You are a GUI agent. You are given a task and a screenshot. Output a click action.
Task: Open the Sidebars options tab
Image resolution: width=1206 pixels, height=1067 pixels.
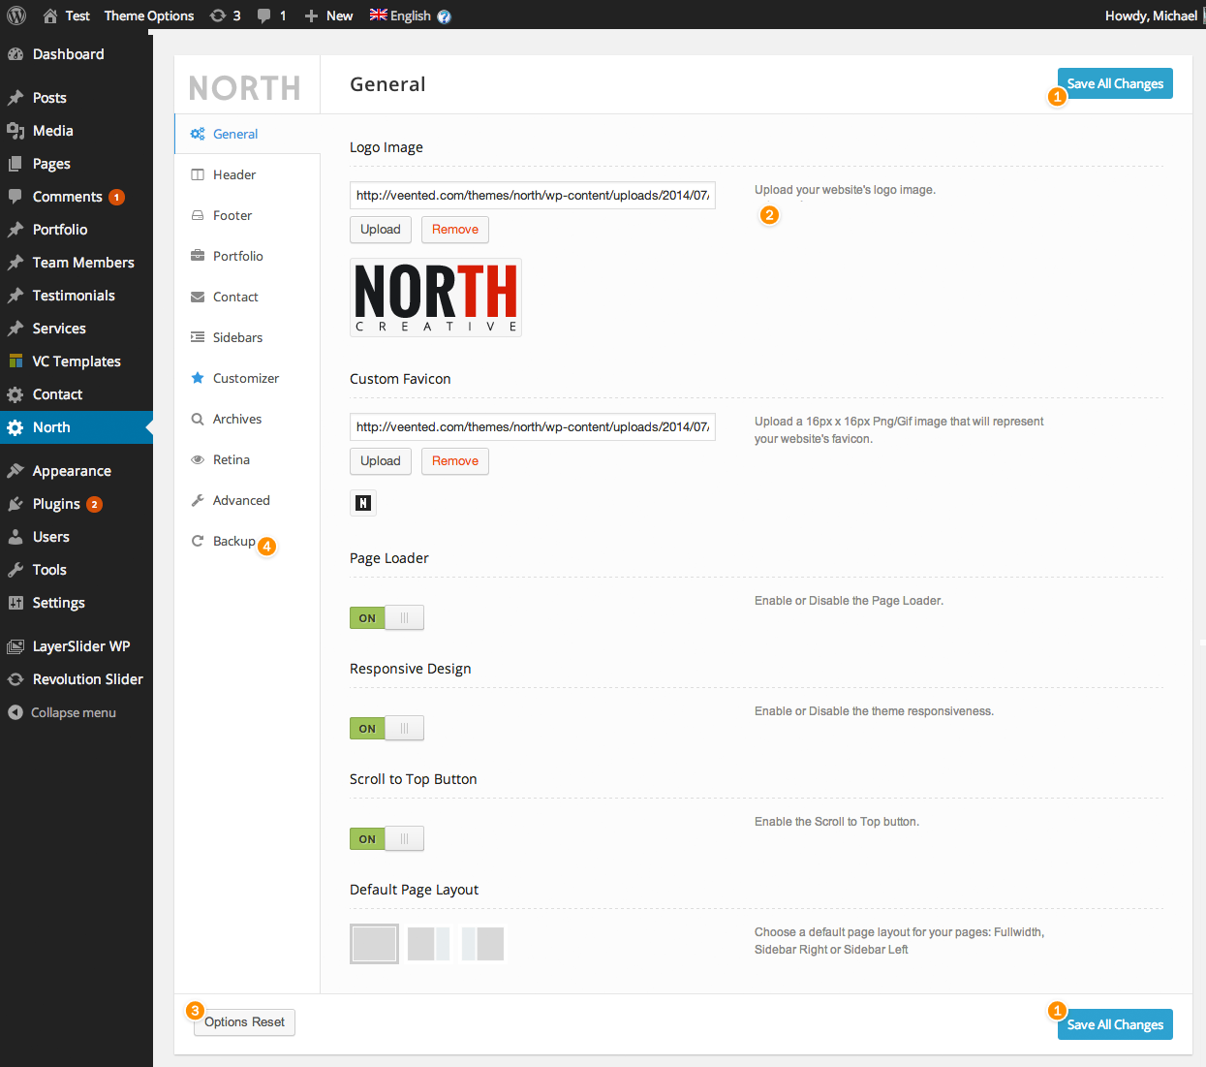247,337
